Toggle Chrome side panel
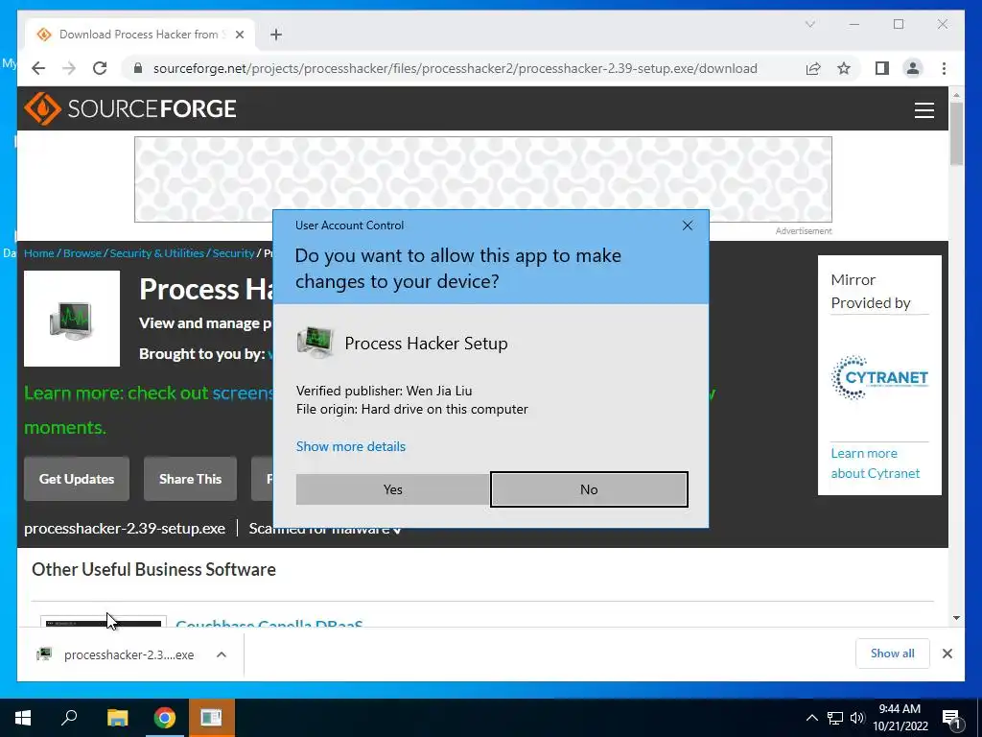Viewport: 982px width, 737px height. click(x=882, y=68)
